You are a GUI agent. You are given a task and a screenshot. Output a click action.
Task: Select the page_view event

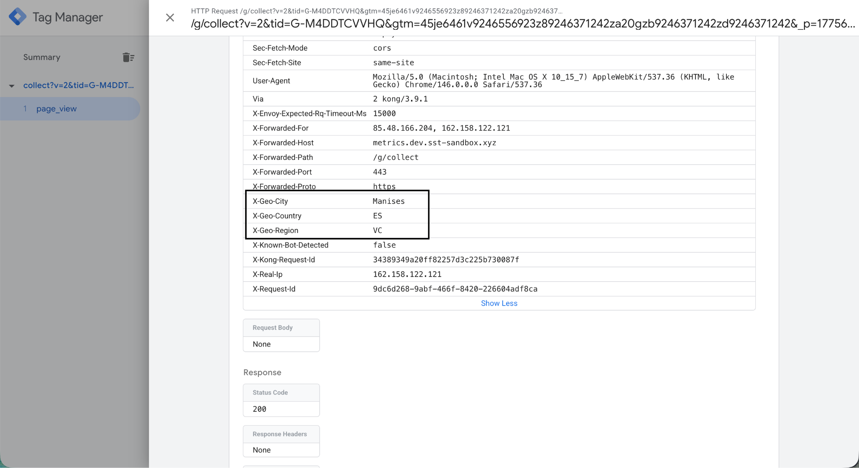[56, 109]
